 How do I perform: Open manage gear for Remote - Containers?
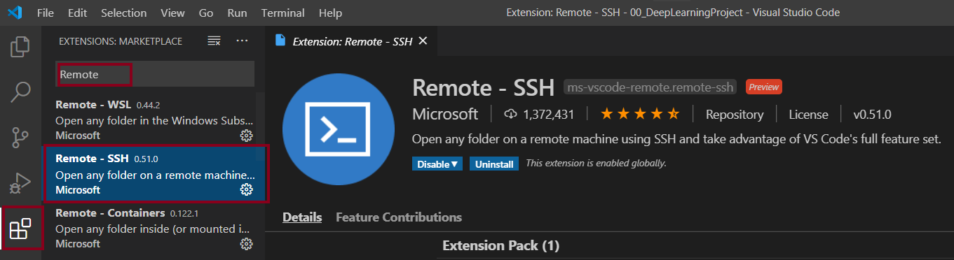tap(246, 244)
